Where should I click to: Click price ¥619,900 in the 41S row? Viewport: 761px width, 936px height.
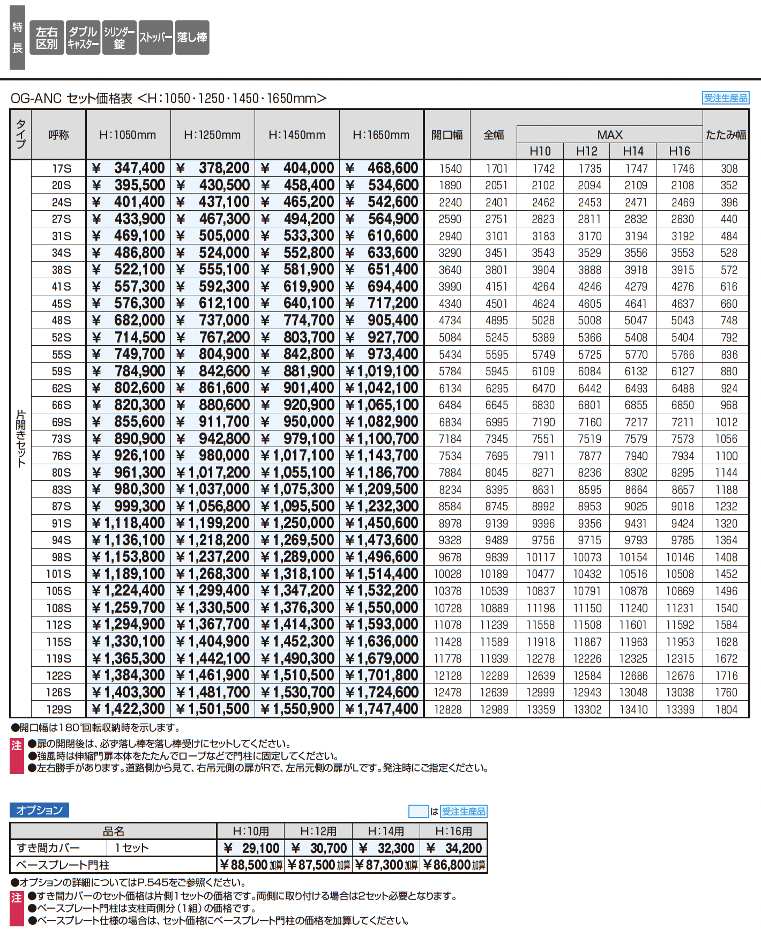298,287
